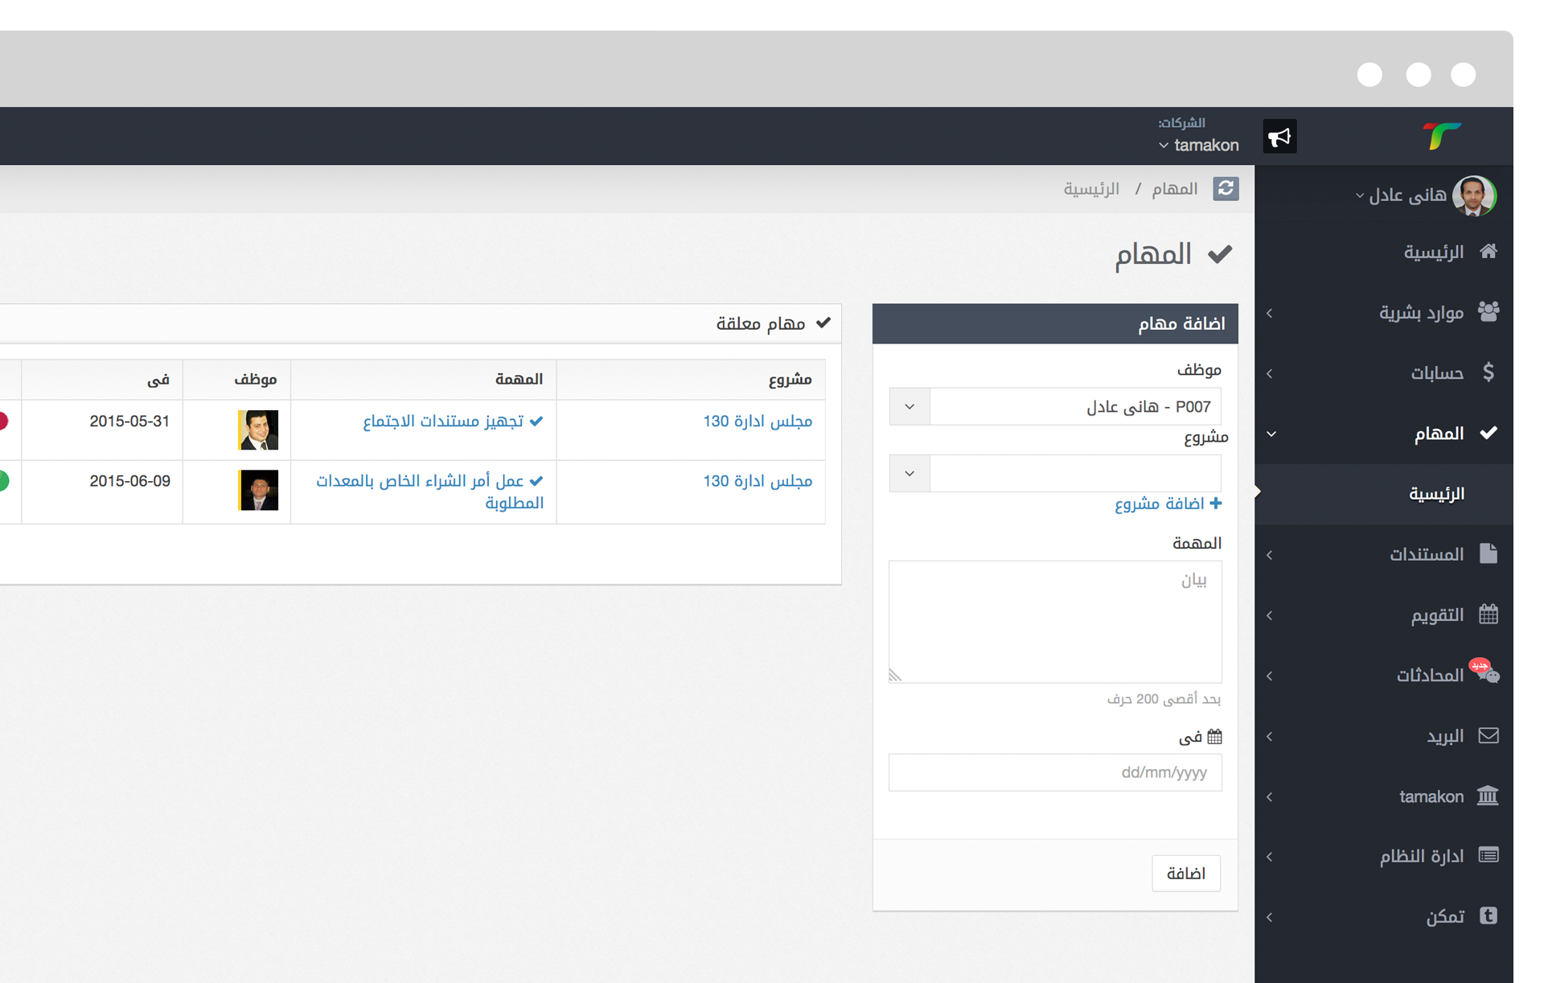Screen dimensions: 1544x983
Task: Click the البريد envelope icon
Action: click(x=1488, y=735)
